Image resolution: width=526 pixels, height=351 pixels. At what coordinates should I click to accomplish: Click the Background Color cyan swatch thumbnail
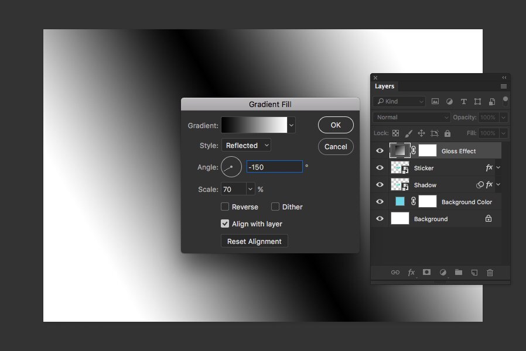coord(400,201)
